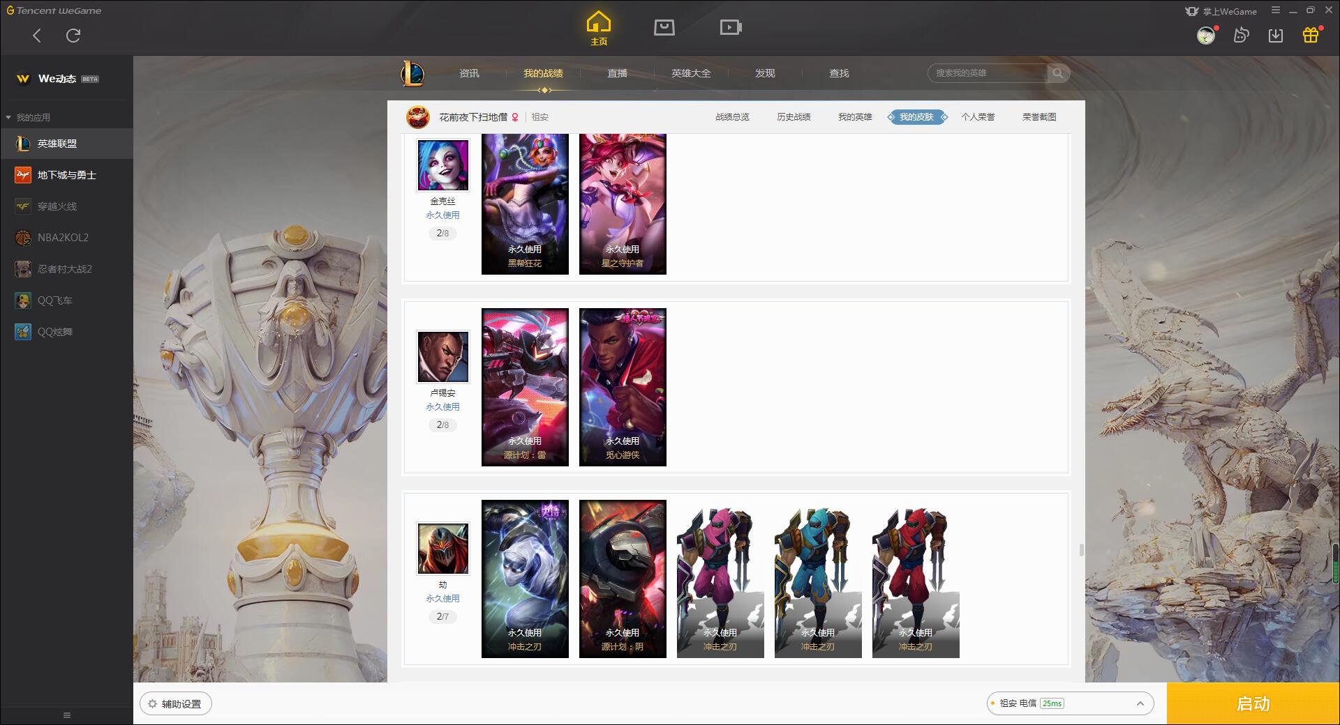Select QQ炫舞 in the sidebar
This screenshot has width=1340, height=725.
pos(66,332)
